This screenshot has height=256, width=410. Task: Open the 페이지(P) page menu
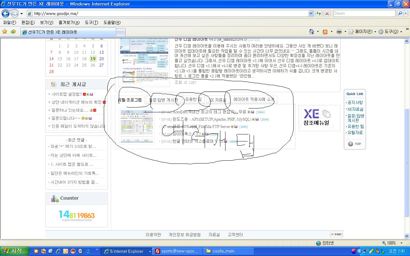click(362, 32)
